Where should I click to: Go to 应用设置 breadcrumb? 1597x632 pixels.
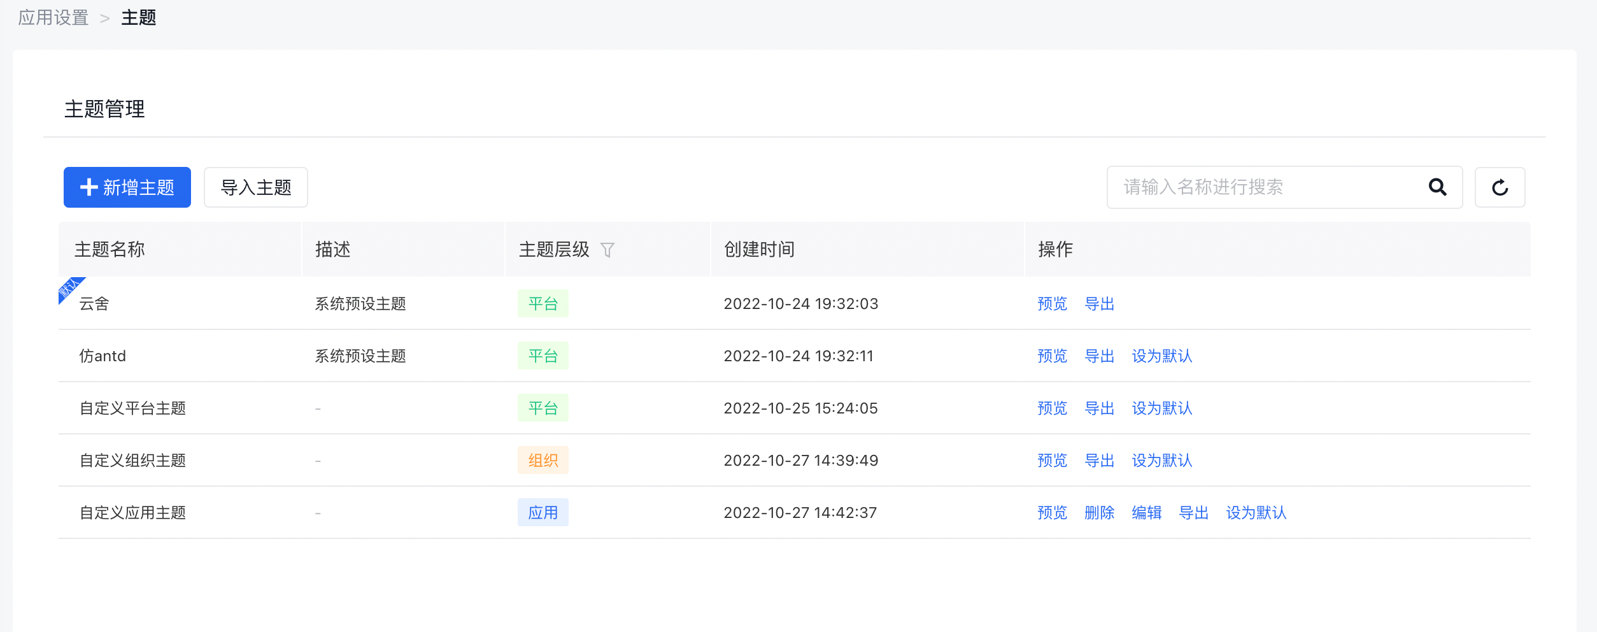[x=53, y=18]
